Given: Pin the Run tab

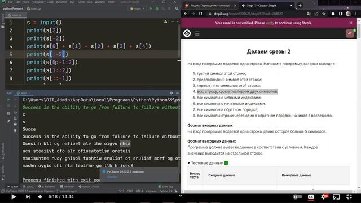Looking at the screenshot, I should click(x=8, y=121).
